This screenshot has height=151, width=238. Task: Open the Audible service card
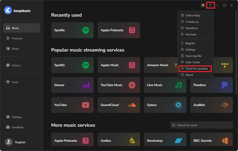pos(212,105)
